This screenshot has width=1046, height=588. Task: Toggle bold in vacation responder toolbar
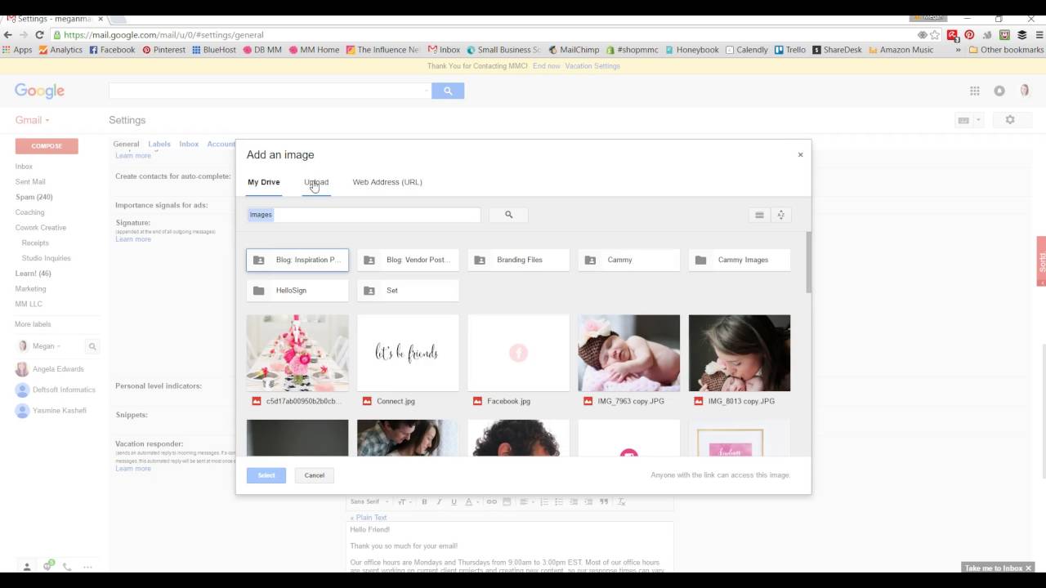coord(424,502)
